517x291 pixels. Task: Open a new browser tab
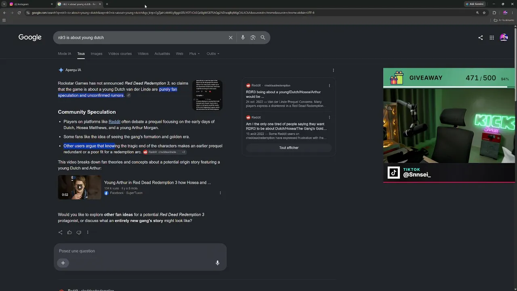(107, 4)
